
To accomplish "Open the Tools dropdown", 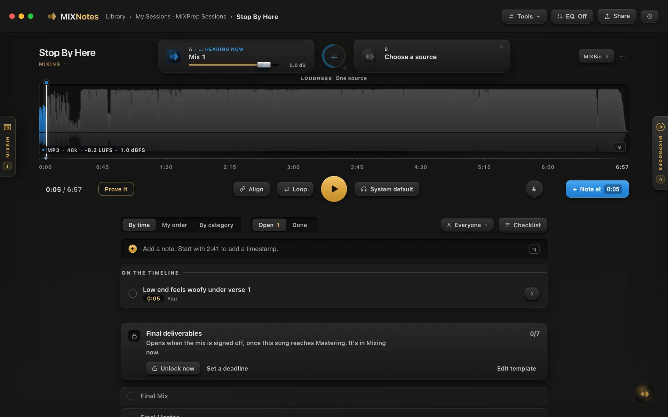I will [524, 16].
